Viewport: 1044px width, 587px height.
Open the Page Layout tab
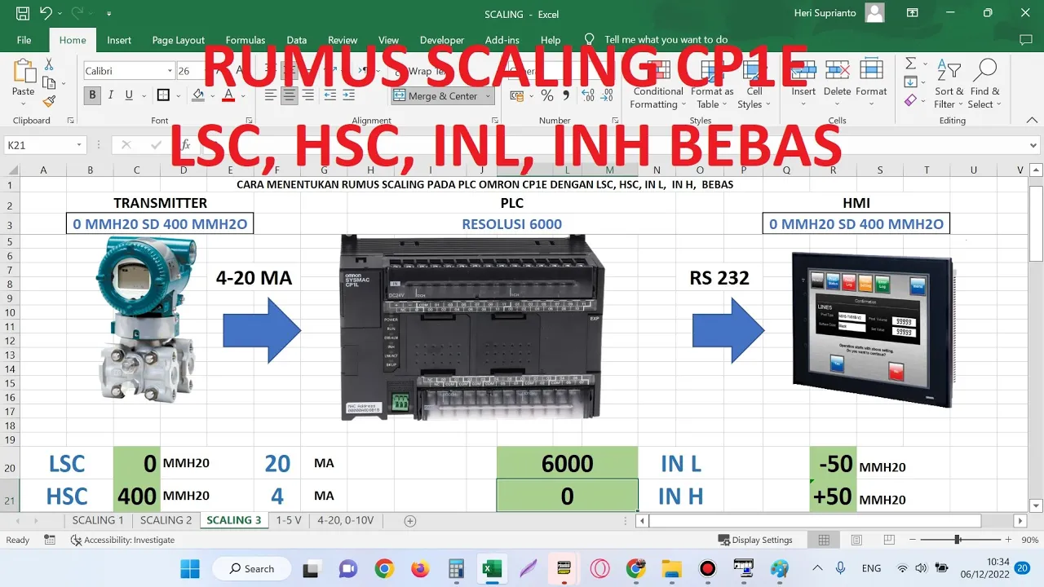pos(179,40)
